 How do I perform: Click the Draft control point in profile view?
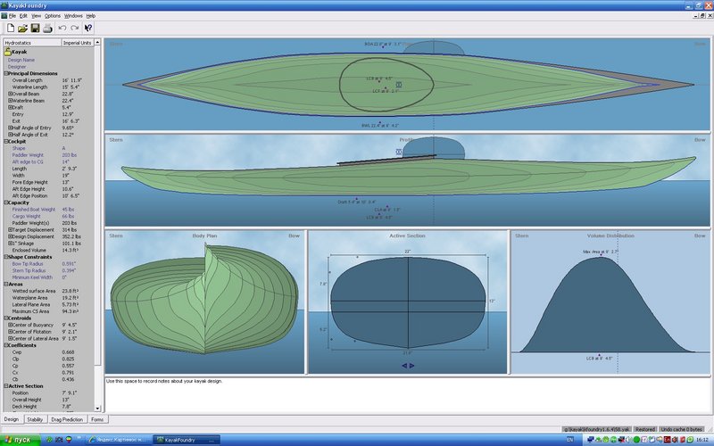coord(356,199)
